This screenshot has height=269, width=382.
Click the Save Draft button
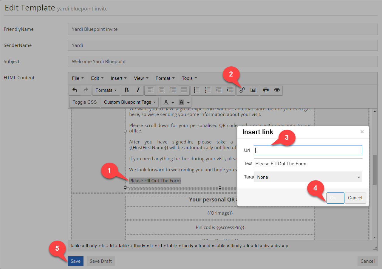[101, 261]
